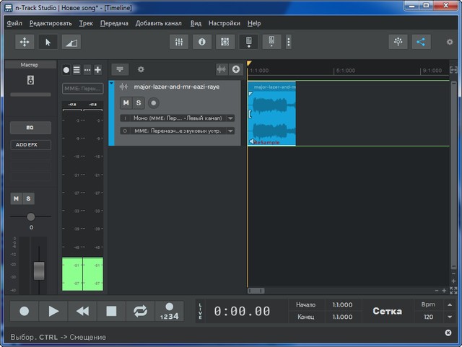Click the ADD EFX button

[x=30, y=144]
